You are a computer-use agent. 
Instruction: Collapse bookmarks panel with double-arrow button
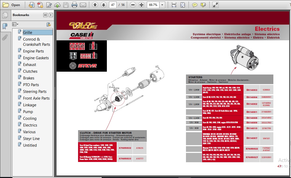[x=45, y=15]
